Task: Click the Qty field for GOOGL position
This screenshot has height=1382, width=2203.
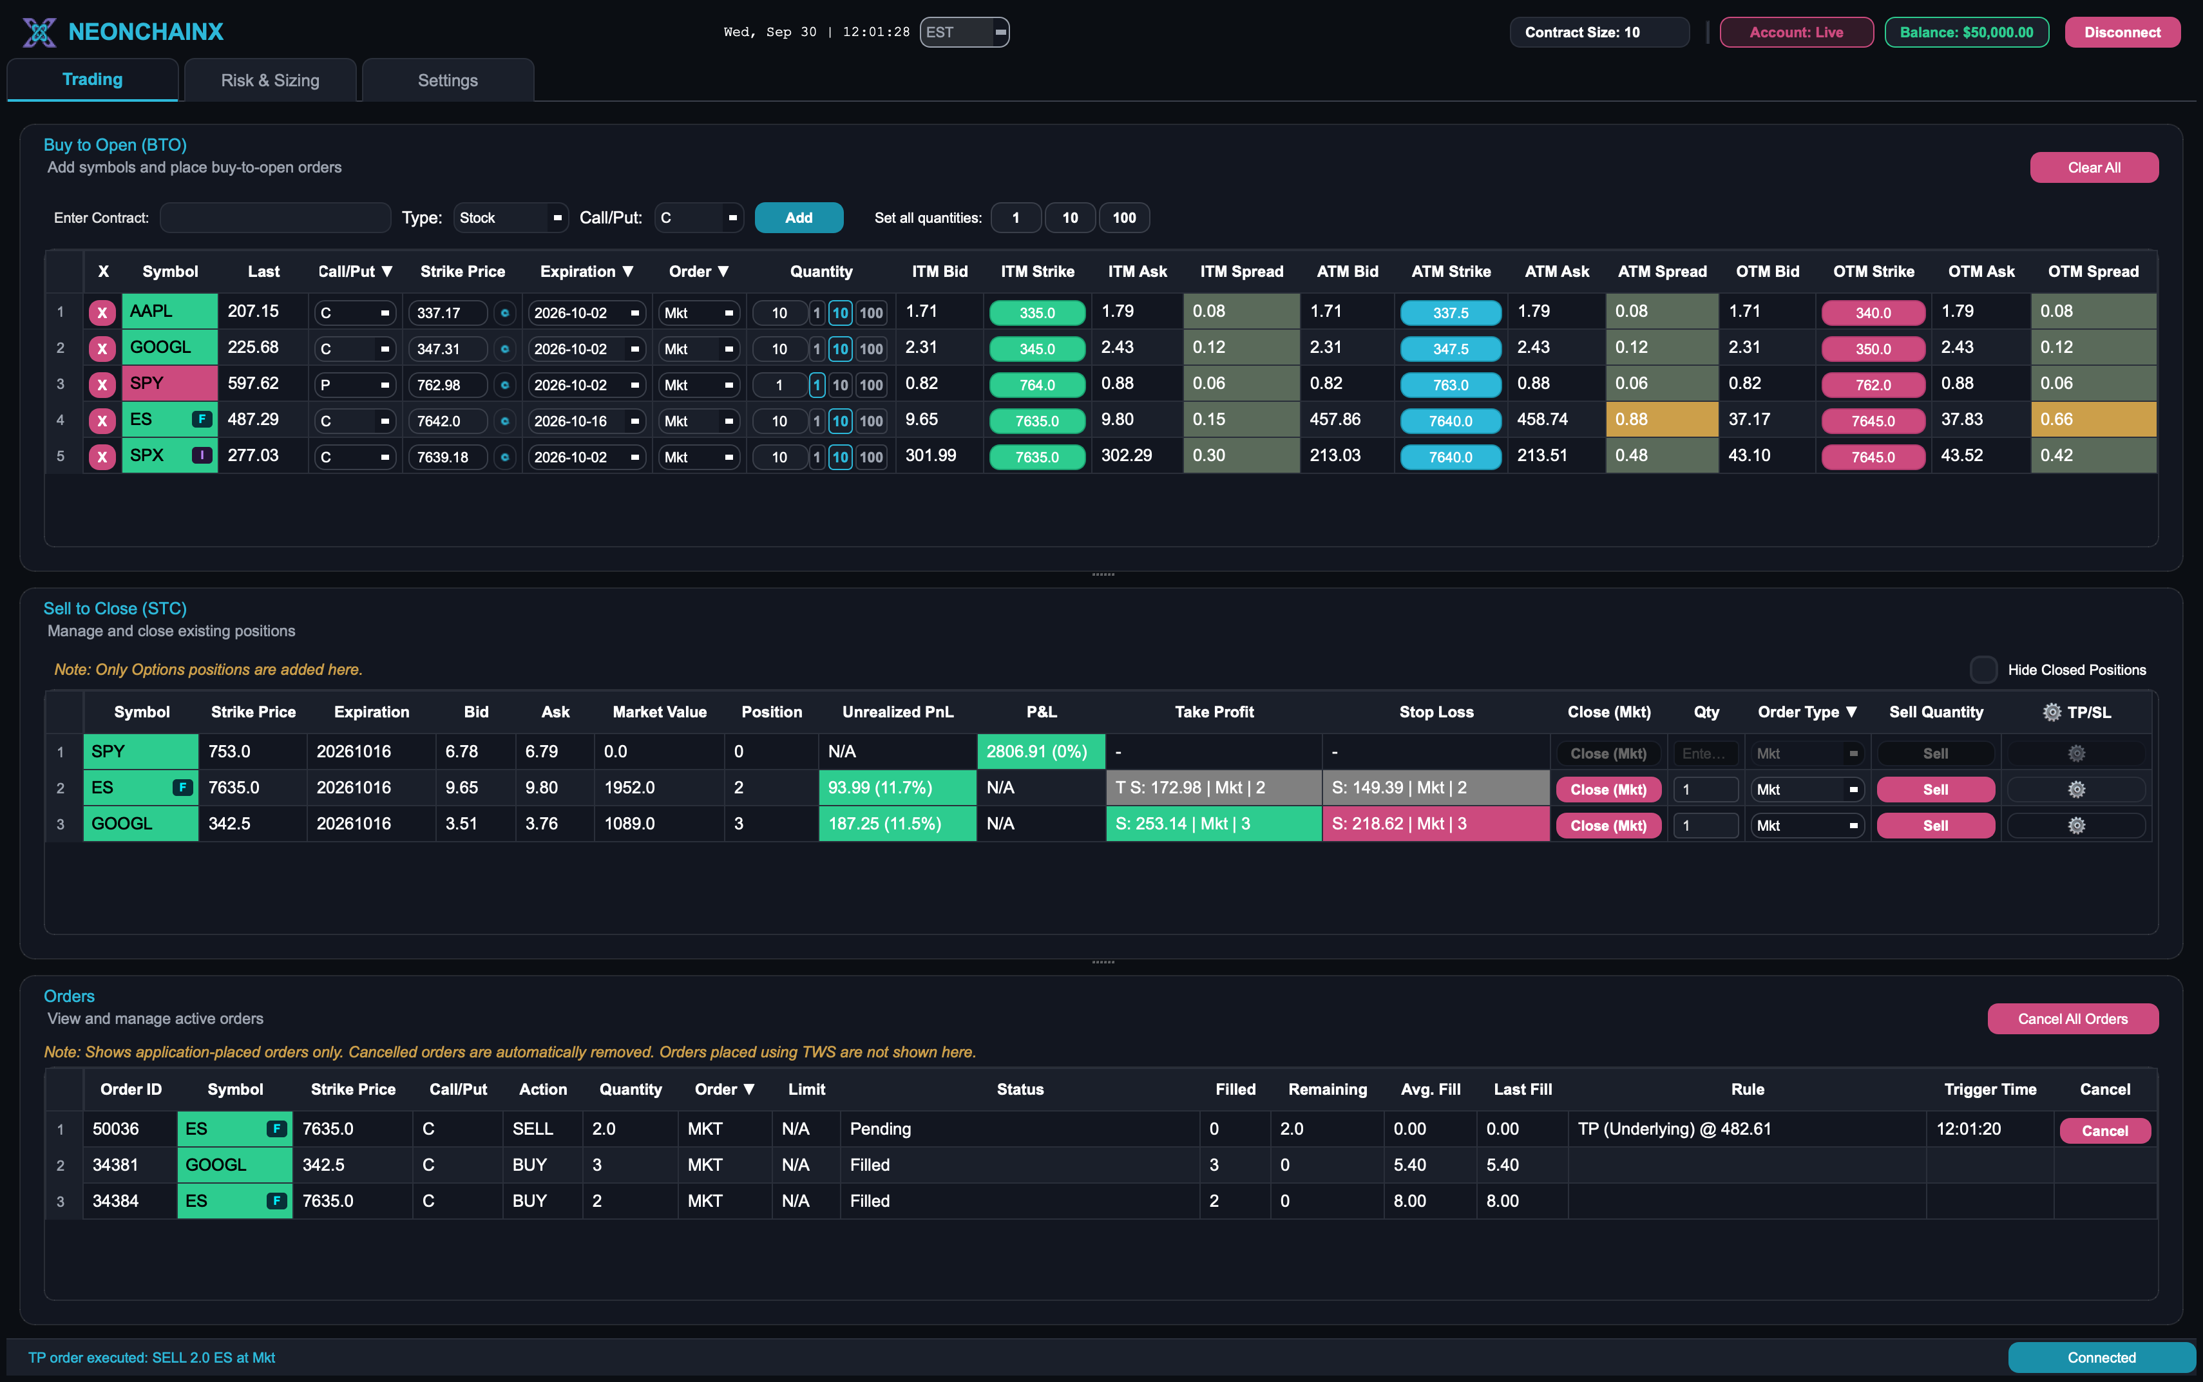Action: coord(1705,826)
